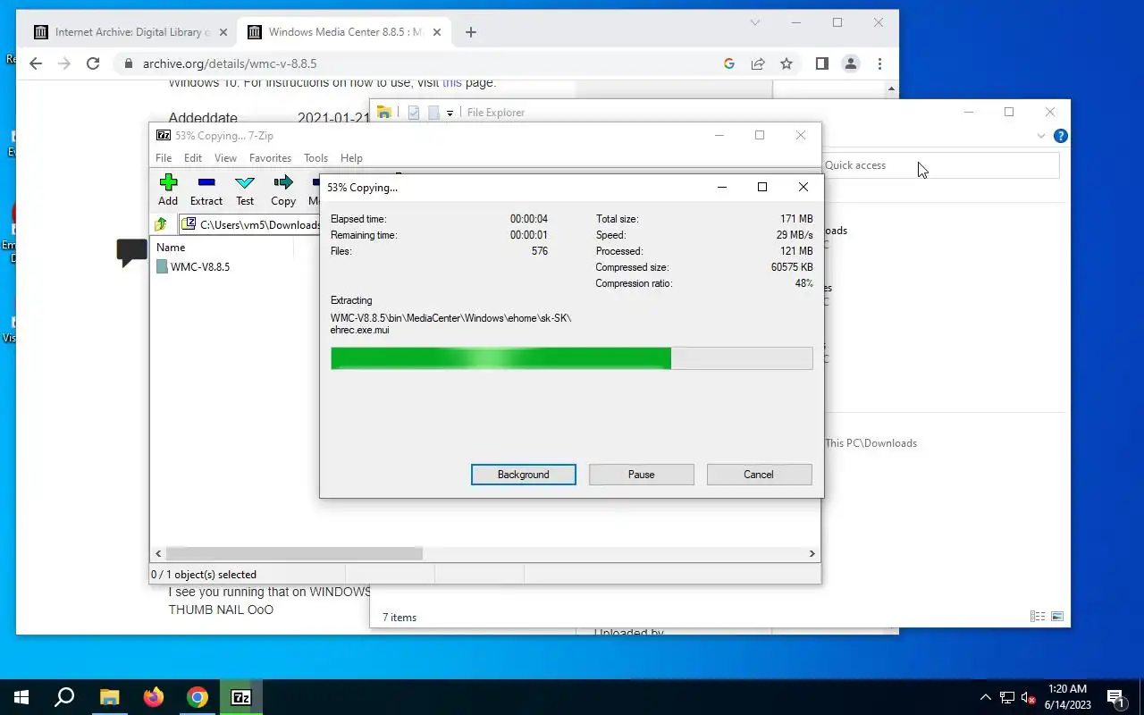Viewport: 1144px width, 715px height.
Task: Open the taskbar clock and date
Action: click(1066, 697)
